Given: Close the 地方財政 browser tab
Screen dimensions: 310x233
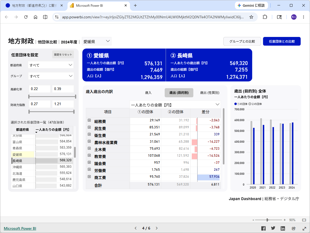Looking at the screenshot, I should [61, 6].
